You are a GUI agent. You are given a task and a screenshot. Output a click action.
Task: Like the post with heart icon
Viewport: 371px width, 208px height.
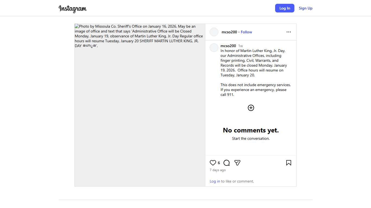[213, 163]
